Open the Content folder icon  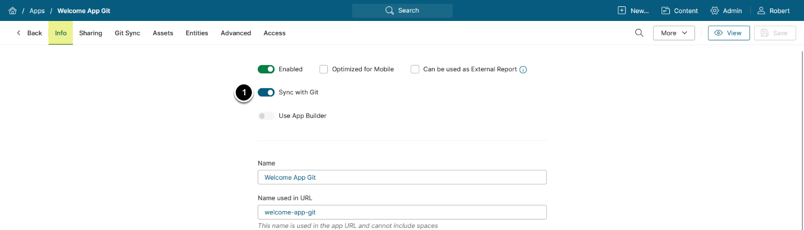pos(666,10)
